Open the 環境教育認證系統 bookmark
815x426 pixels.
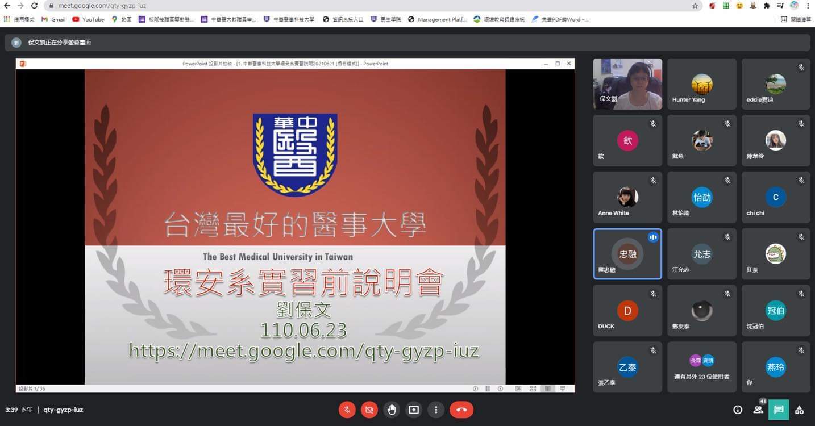pos(499,19)
